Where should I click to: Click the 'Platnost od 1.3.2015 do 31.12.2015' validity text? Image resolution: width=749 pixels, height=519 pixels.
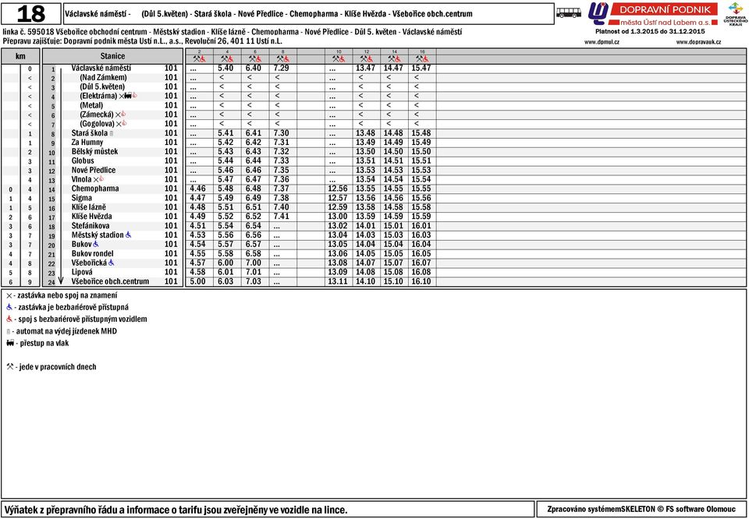[x=650, y=31]
